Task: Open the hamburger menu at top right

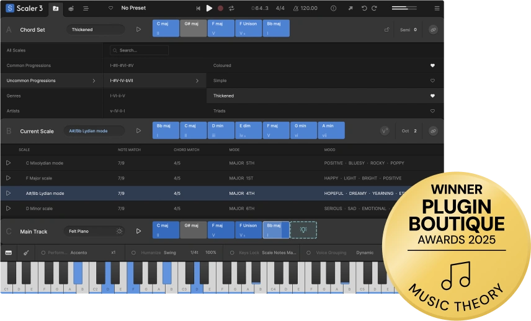Action: coord(437,8)
